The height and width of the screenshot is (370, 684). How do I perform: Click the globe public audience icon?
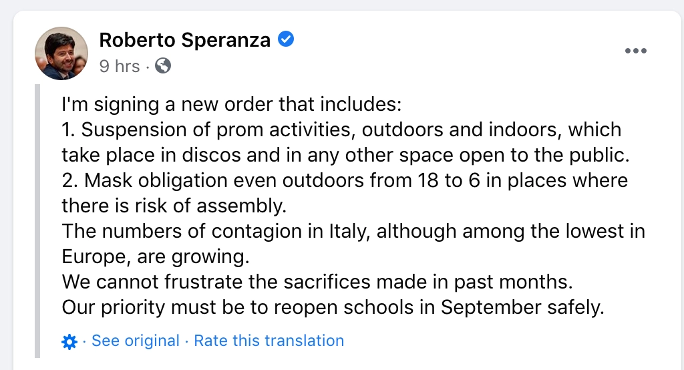[x=162, y=65]
